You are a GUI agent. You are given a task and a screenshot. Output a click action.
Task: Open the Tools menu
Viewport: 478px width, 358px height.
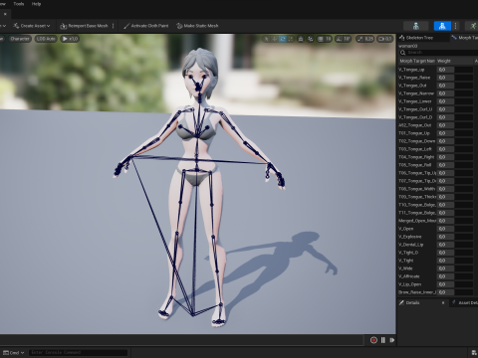(19, 4)
